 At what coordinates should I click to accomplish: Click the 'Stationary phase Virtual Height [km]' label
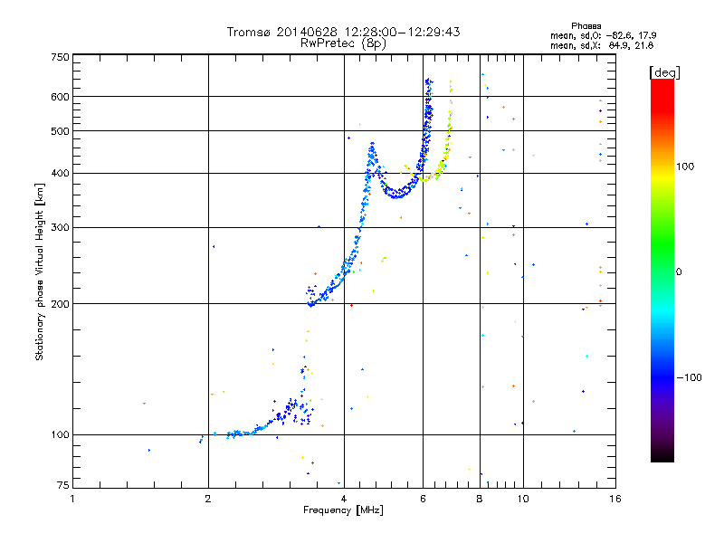(40, 271)
